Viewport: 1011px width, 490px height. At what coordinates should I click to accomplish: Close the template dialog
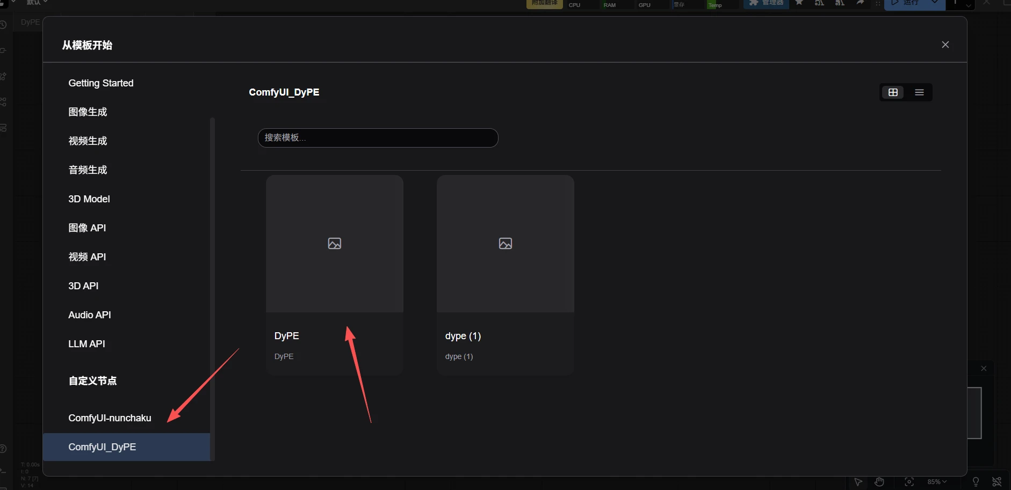tap(945, 45)
